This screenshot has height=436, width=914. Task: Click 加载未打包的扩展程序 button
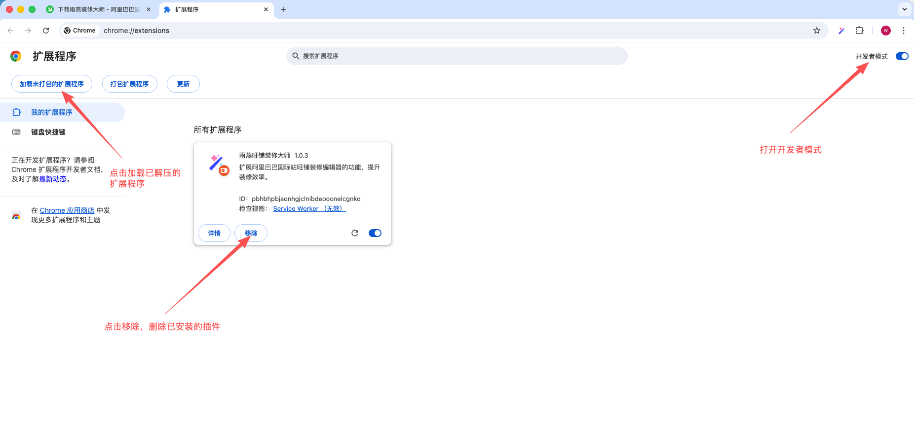coord(52,84)
